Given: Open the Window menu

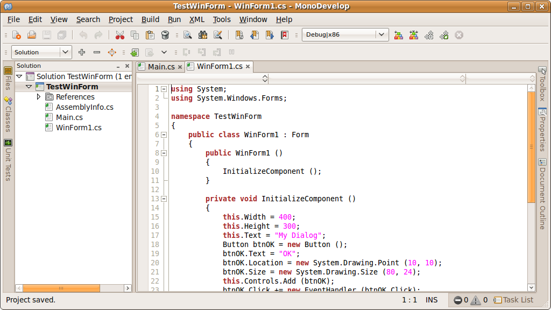Looking at the screenshot, I should 253,19.
